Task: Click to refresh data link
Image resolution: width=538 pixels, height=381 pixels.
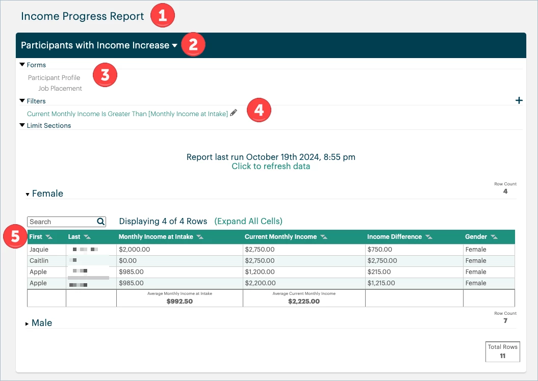Action: pyautogui.click(x=271, y=166)
